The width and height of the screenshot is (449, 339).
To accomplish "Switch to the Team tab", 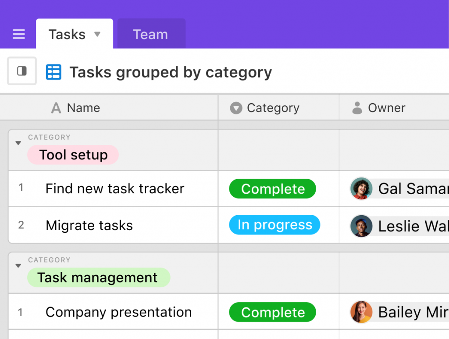I will tap(150, 34).
